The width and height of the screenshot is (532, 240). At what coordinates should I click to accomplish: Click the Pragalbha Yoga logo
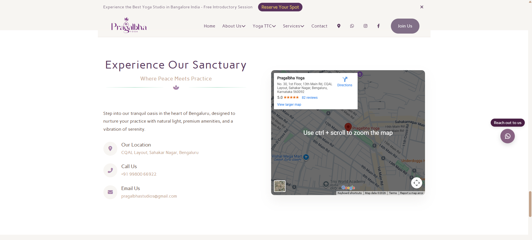[129, 25]
